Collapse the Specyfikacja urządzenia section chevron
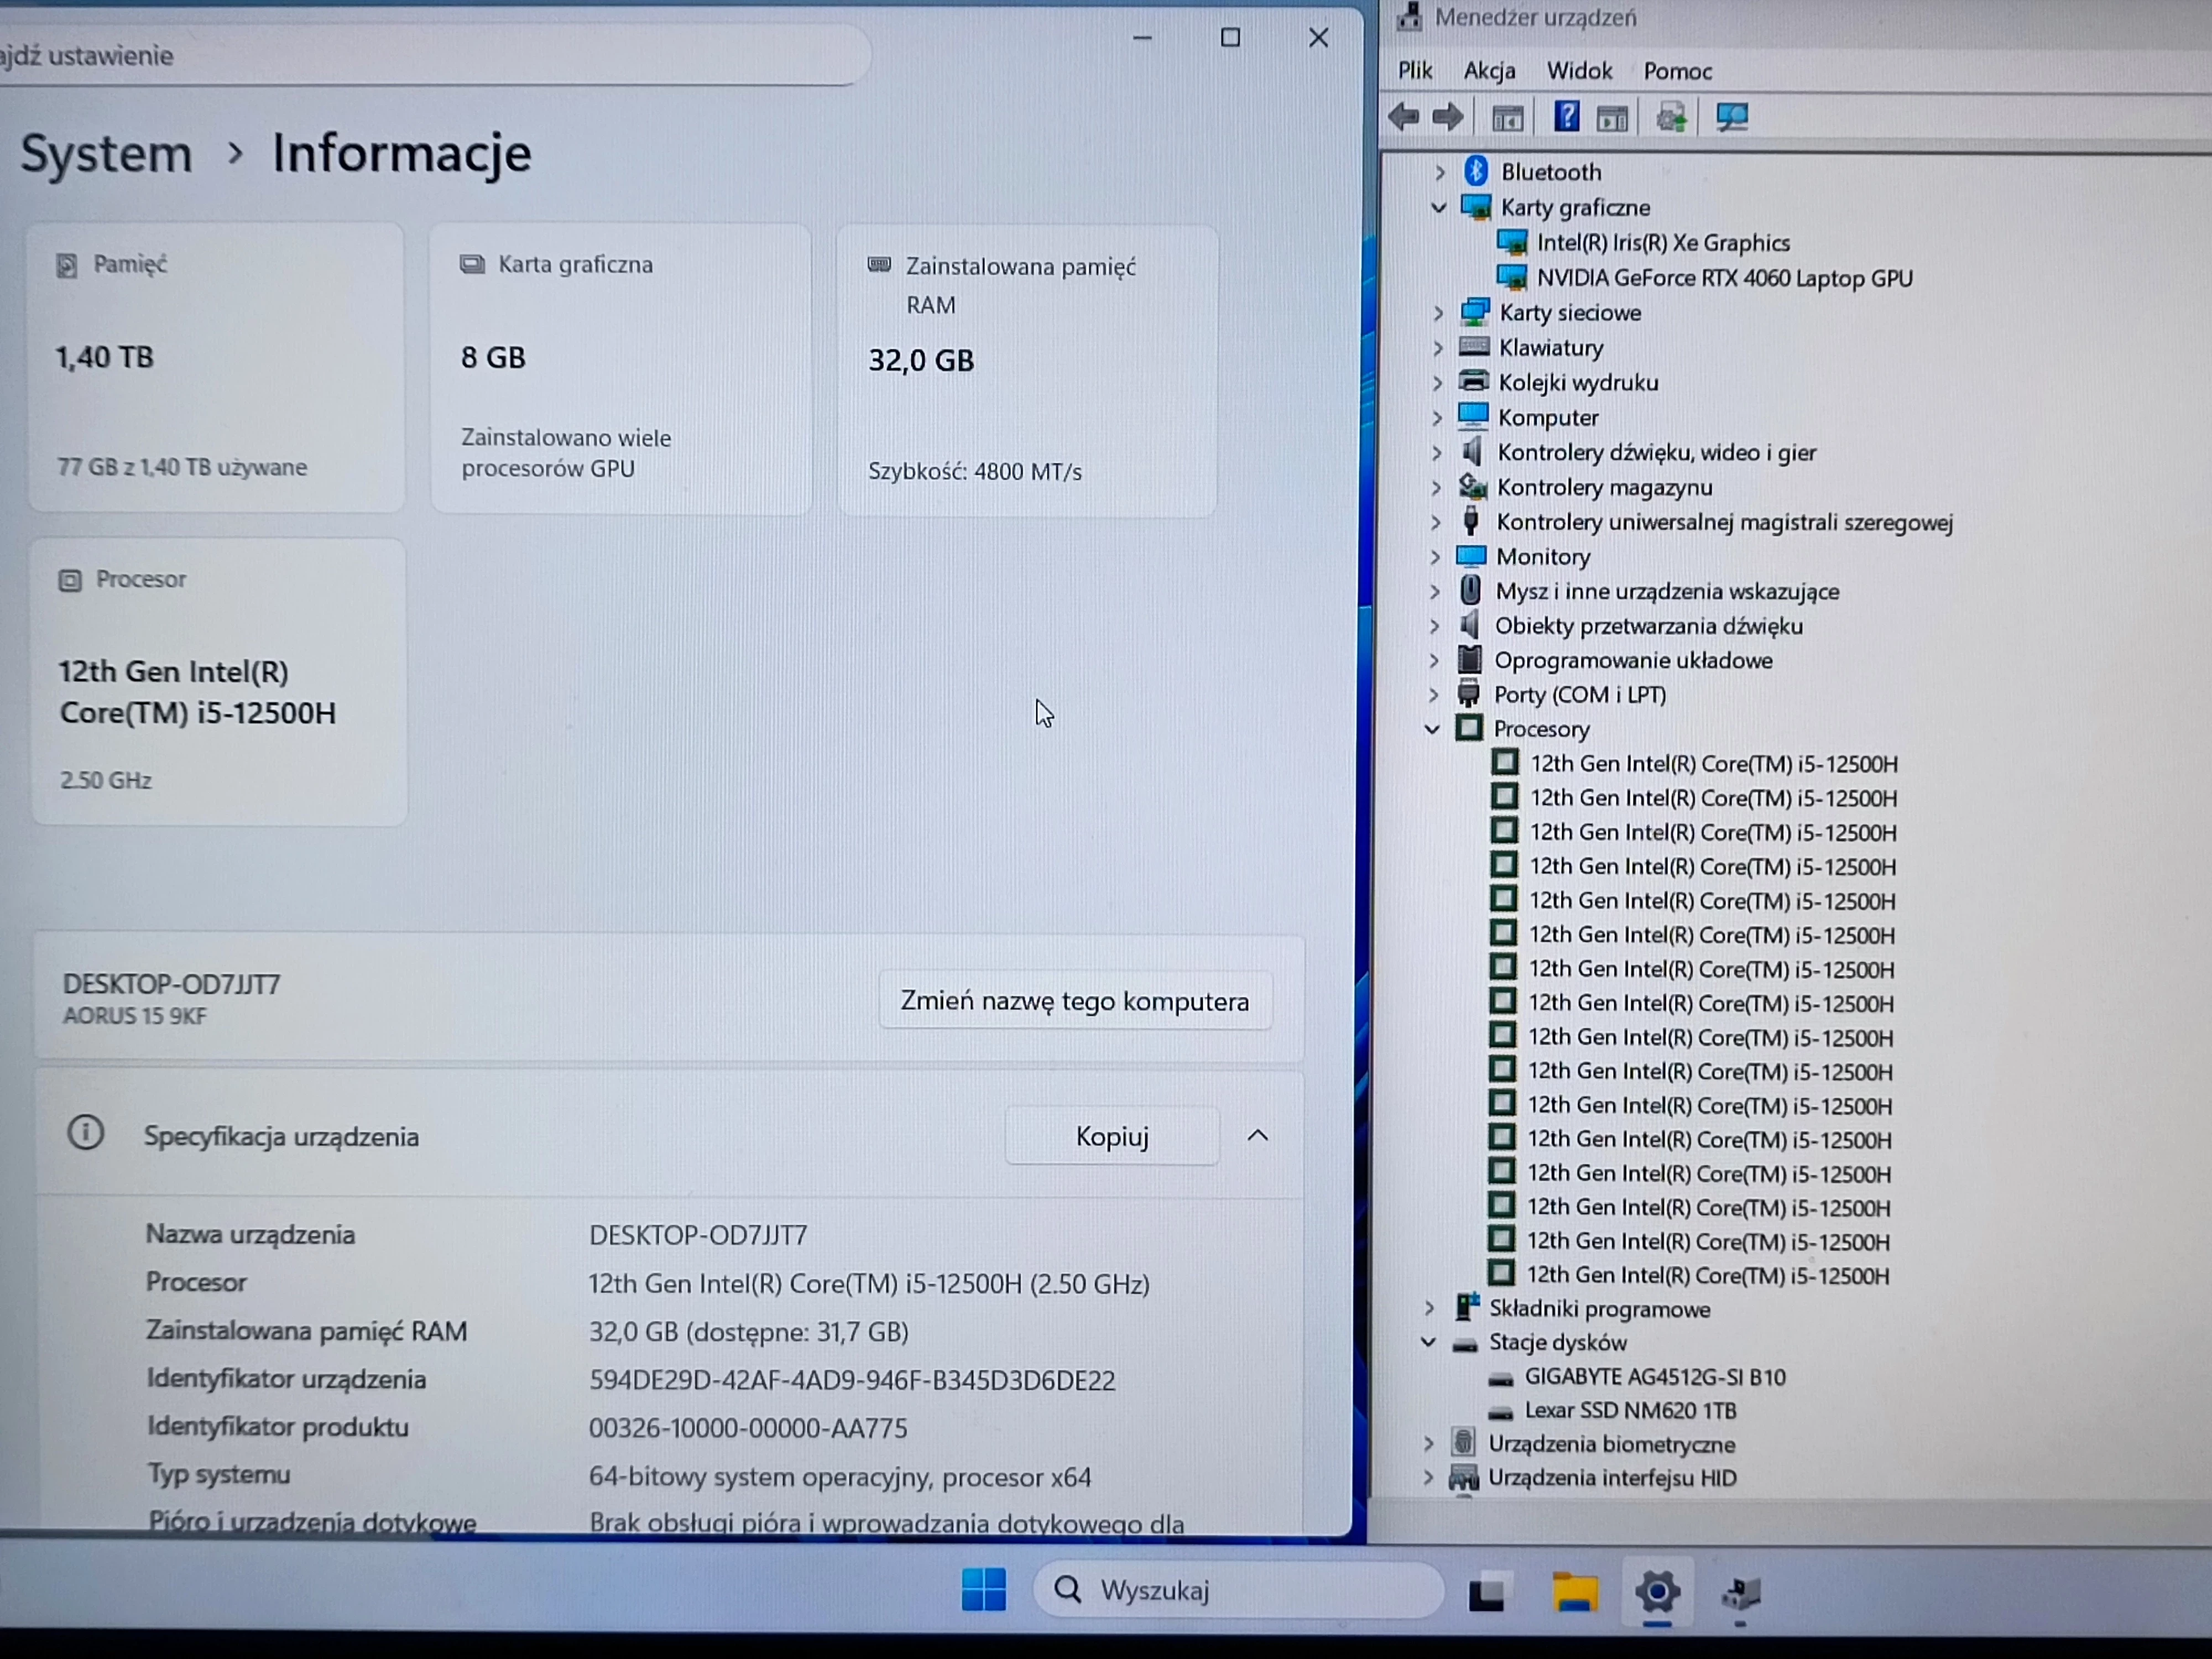Viewport: 2212px width, 1659px height. tap(1257, 1136)
